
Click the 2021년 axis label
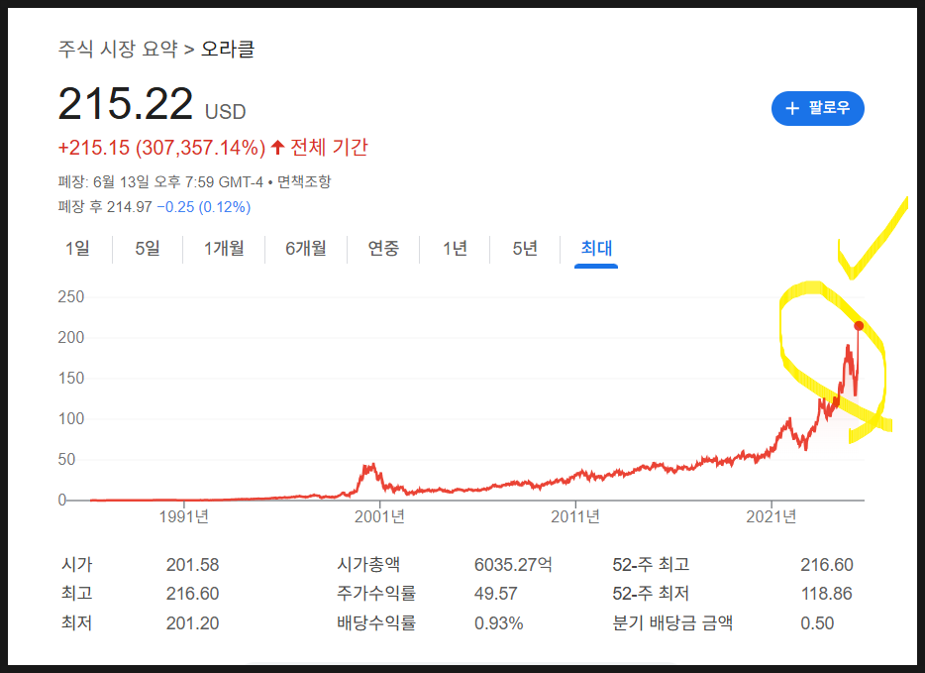(x=771, y=517)
